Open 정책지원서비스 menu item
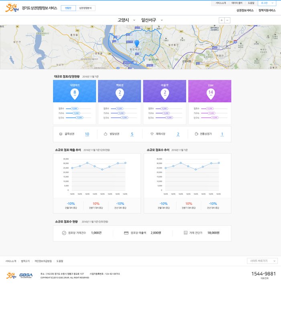Screen dimensions: 281x317 coord(267,10)
